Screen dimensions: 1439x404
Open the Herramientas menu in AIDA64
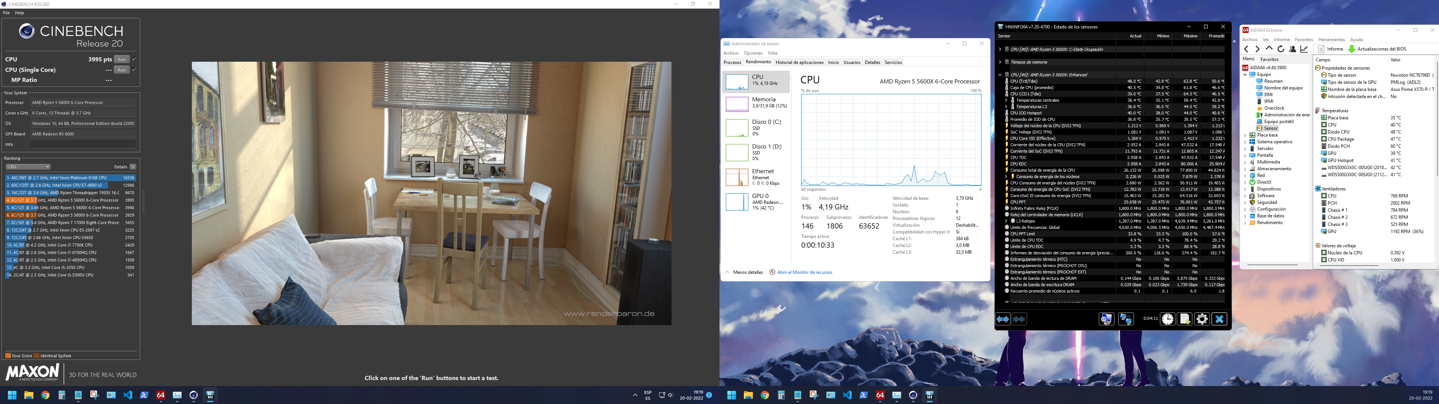point(1332,40)
